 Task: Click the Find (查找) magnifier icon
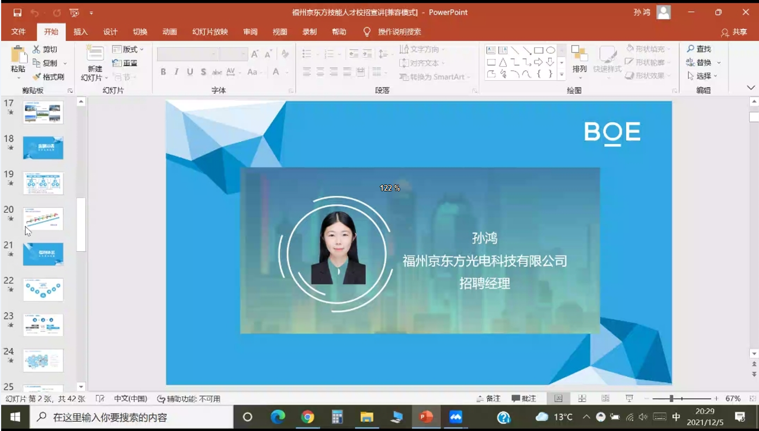pos(690,49)
